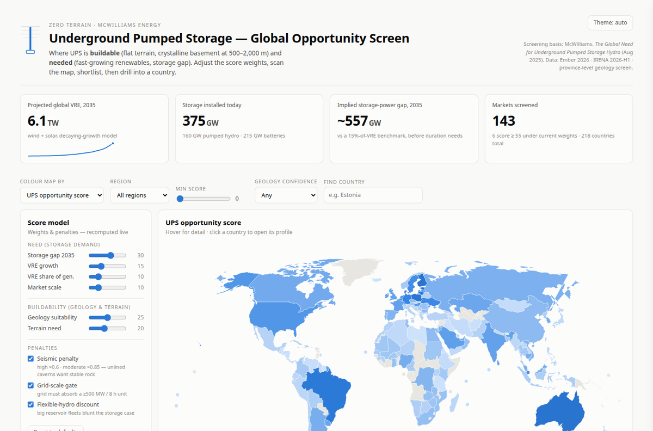653x431 pixels.
Task: Click the ~557 GW gap value
Action: [359, 121]
